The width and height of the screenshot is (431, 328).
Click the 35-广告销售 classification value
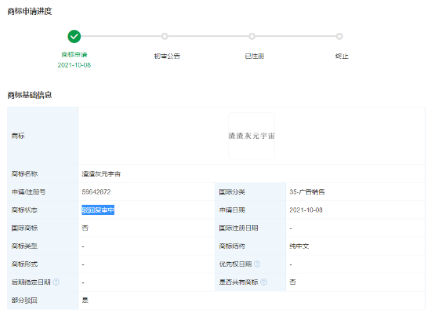click(306, 191)
